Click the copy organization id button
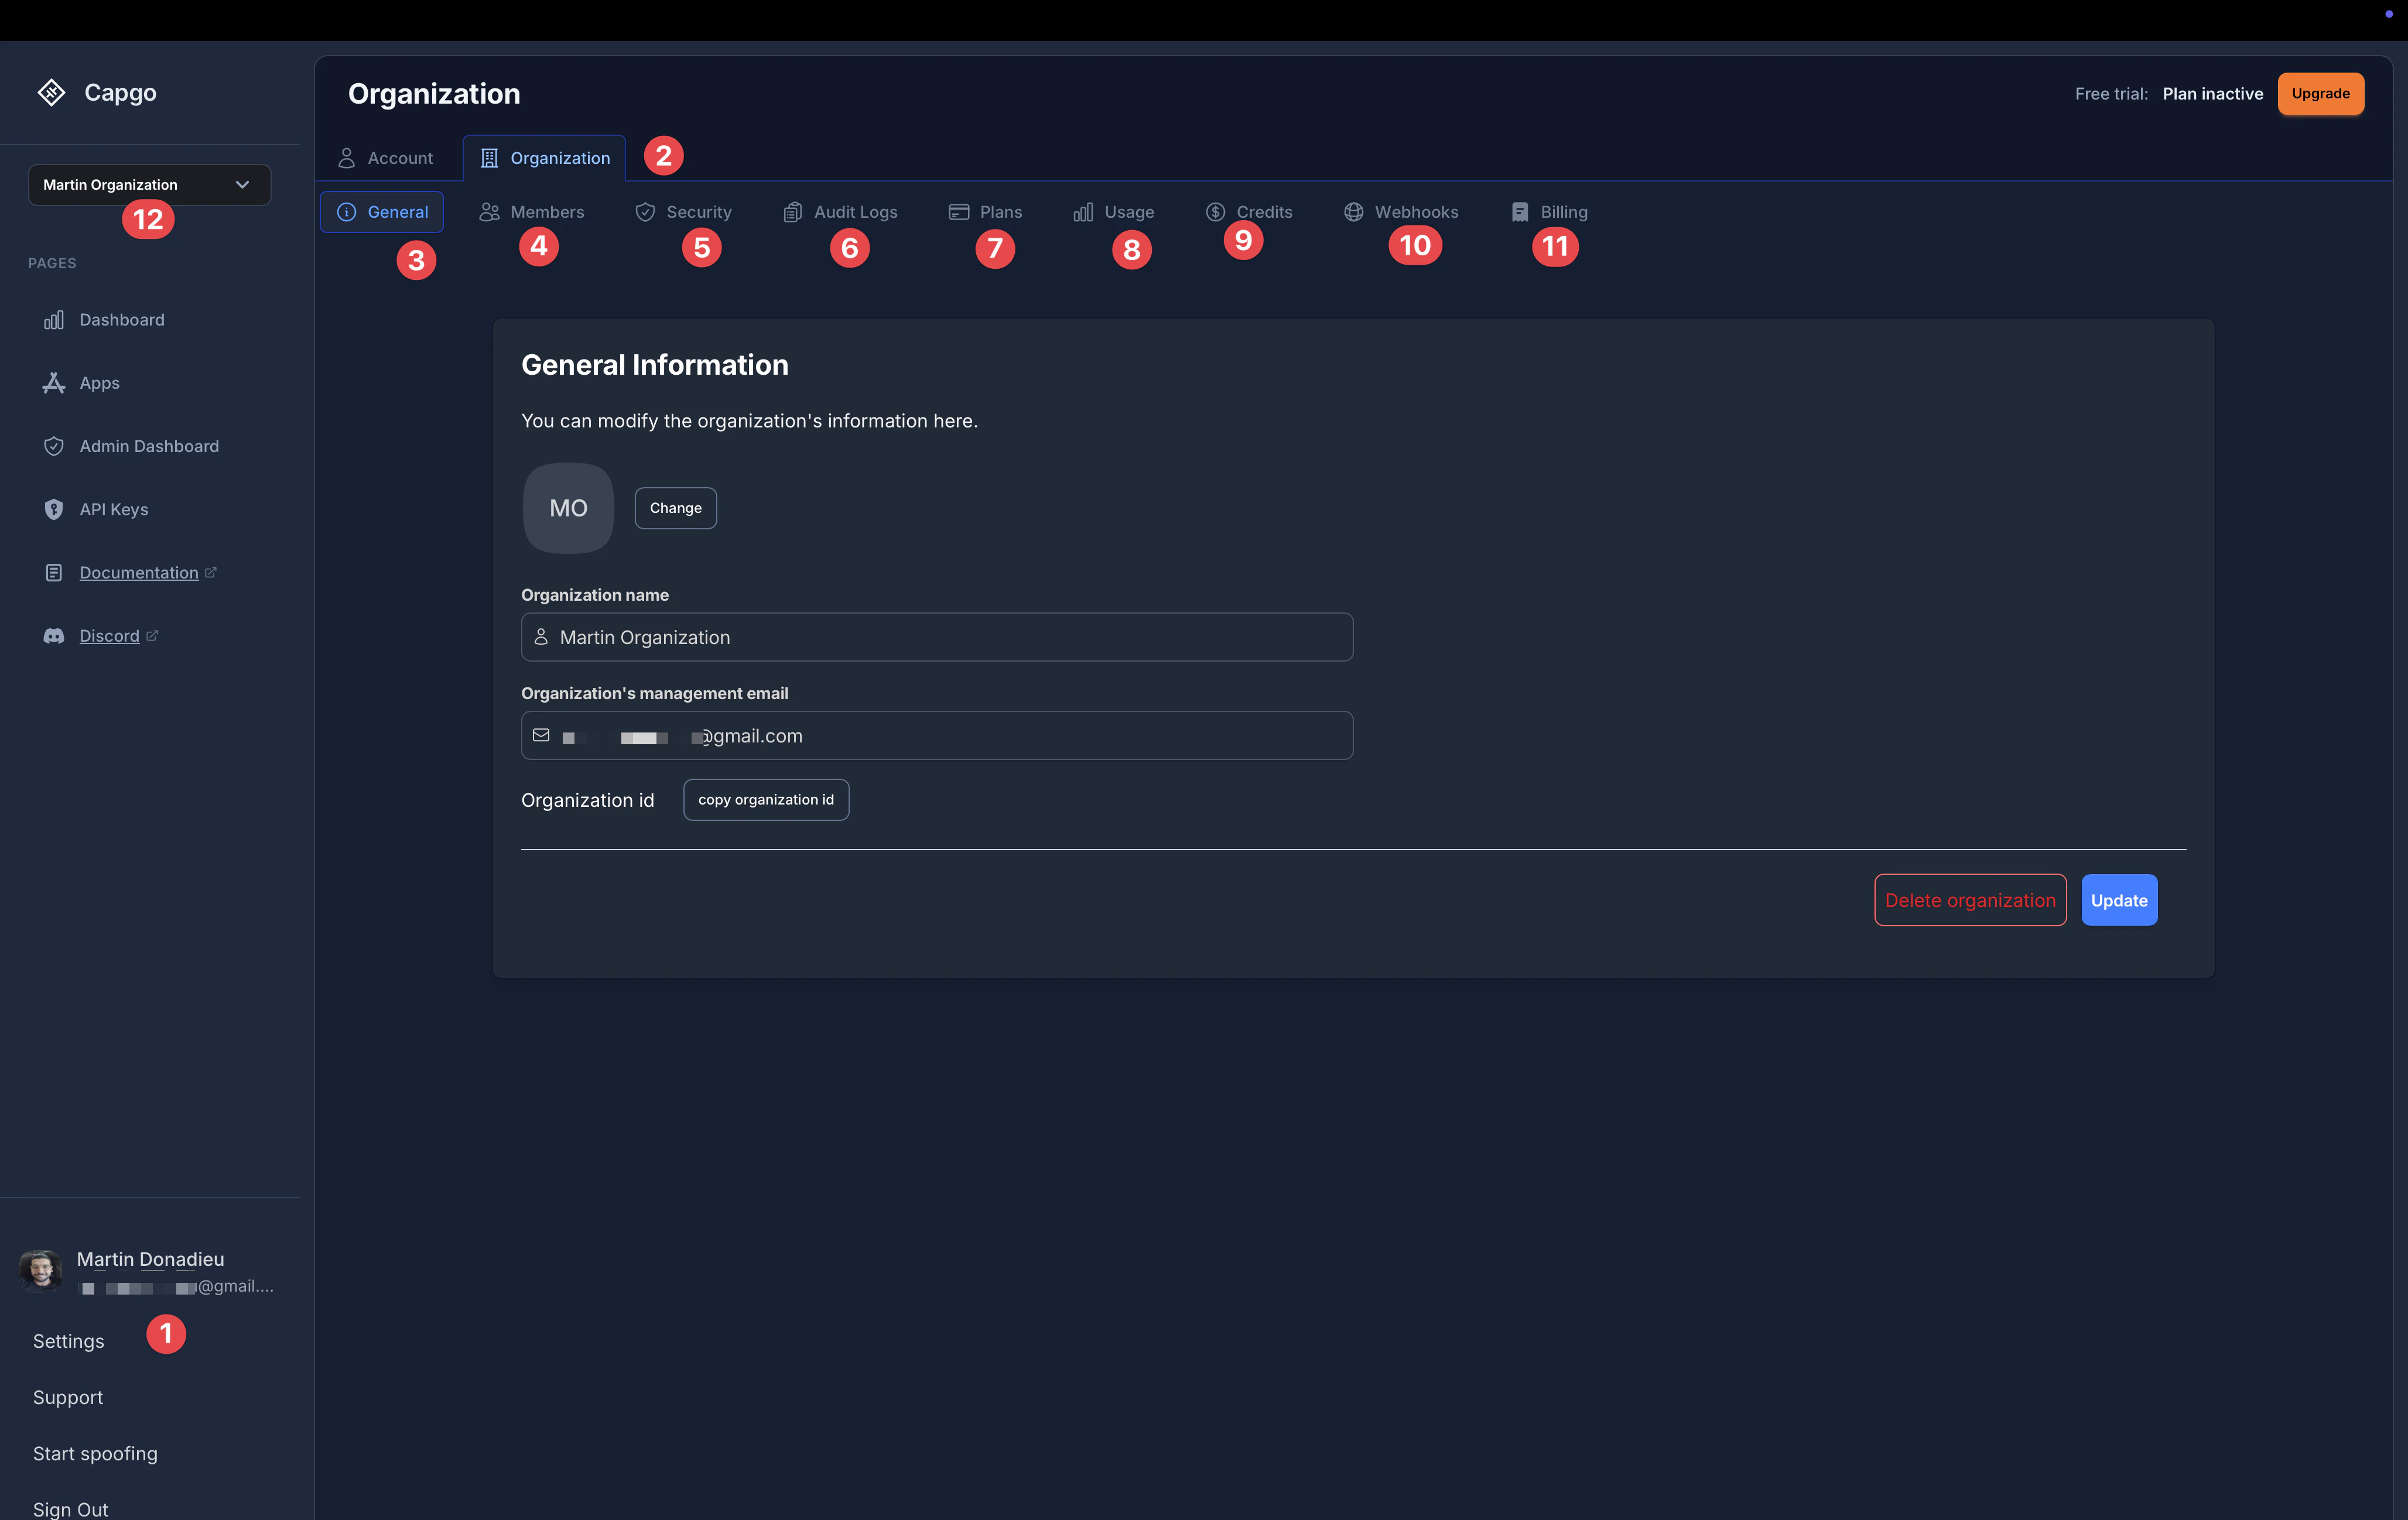Screen dimensions: 2408x1520 click(766, 799)
